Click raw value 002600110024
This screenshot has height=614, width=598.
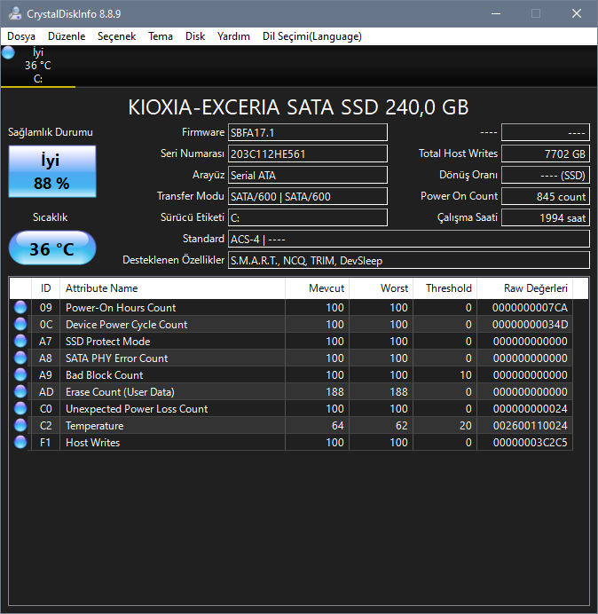(530, 426)
